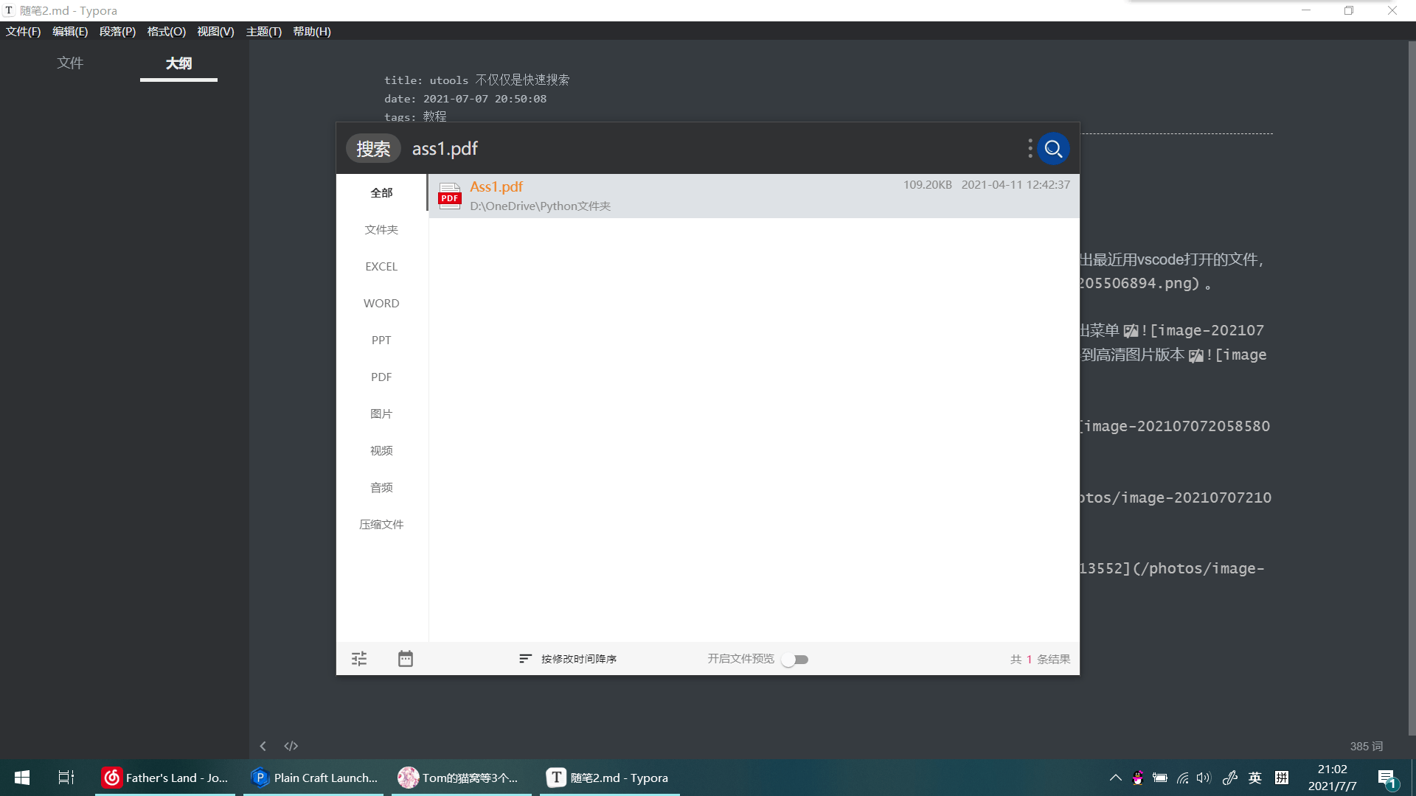Open the calendar date filter icon
Screen dimensions: 1416x796
tap(406, 659)
